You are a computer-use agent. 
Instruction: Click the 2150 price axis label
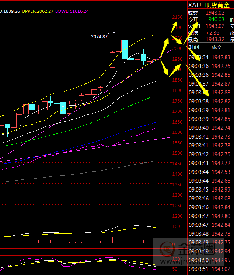click(x=178, y=18)
